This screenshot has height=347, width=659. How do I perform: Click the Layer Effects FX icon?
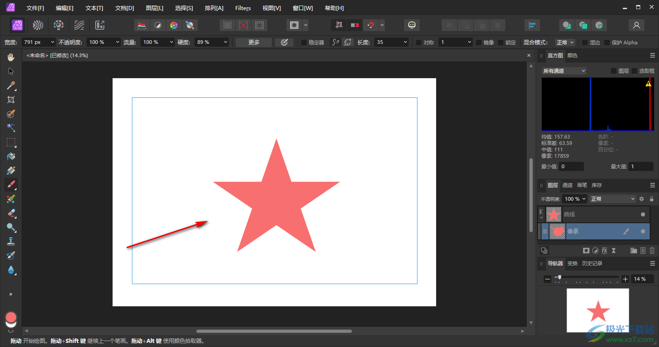[x=604, y=251]
